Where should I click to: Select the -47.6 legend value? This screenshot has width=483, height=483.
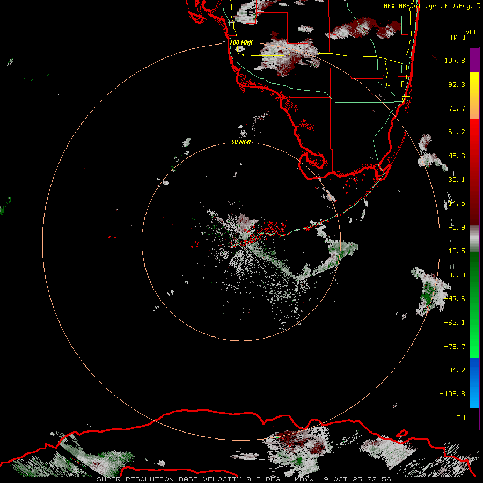point(455,299)
